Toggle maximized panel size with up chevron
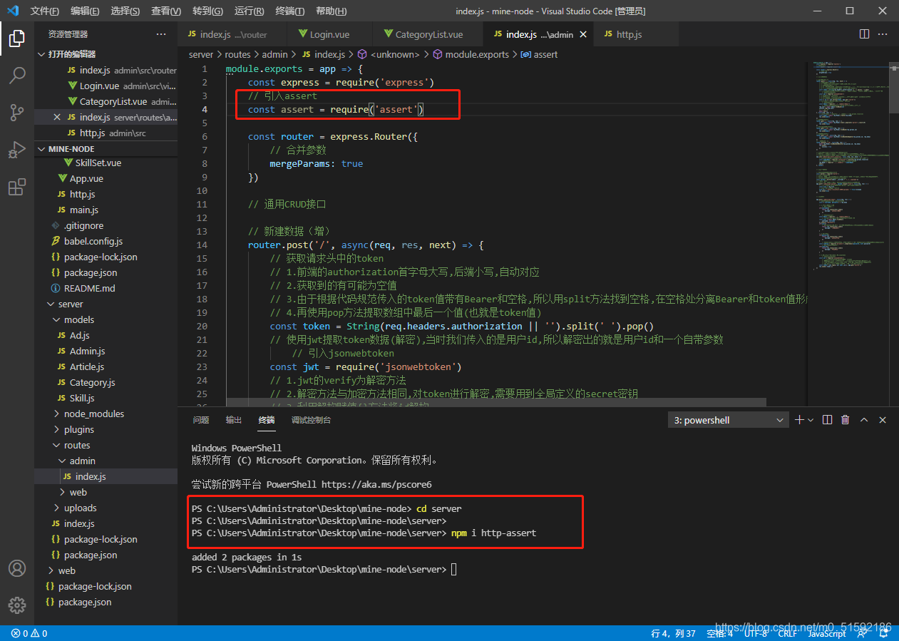 (x=864, y=420)
